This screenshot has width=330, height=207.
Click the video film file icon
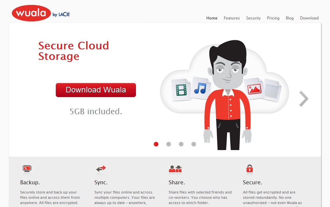181,90
